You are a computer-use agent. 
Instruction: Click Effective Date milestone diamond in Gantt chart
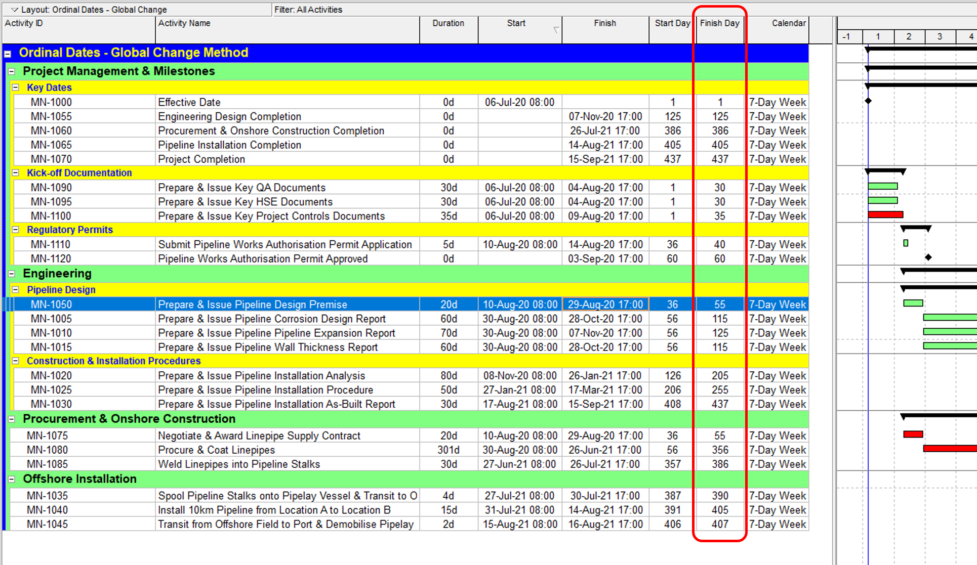pos(868,101)
